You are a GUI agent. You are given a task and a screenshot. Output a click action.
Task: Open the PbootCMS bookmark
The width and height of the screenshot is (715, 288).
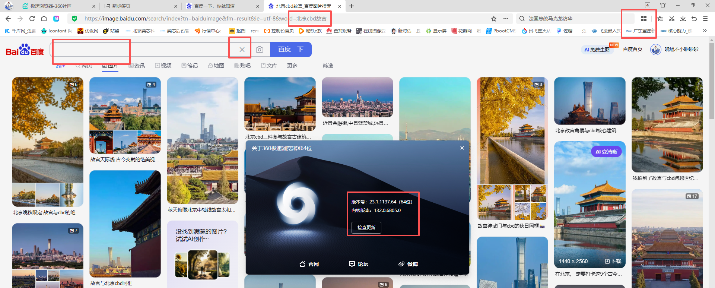tap(501, 31)
